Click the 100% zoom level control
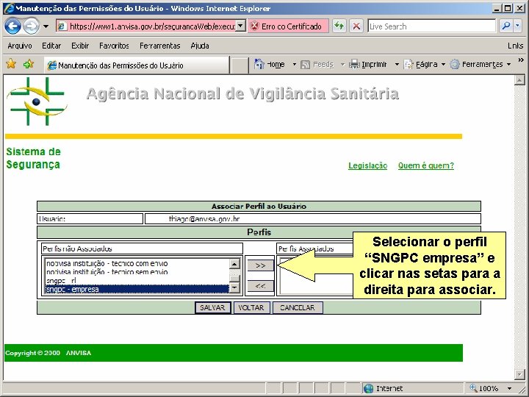This screenshot has width=529, height=397. coord(484,388)
